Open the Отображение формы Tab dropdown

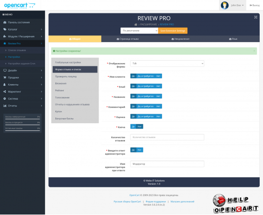[167, 64]
